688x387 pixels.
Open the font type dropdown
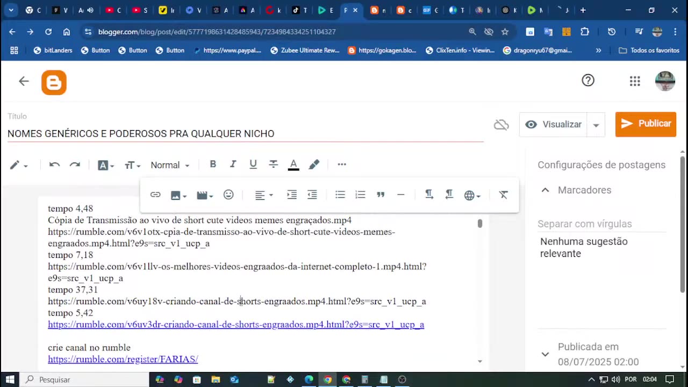pyautogui.click(x=106, y=165)
